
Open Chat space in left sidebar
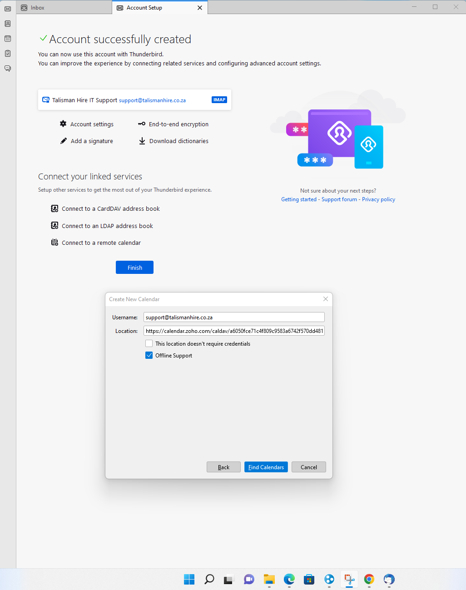(8, 69)
